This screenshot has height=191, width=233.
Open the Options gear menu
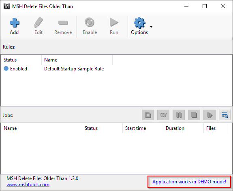(139, 26)
